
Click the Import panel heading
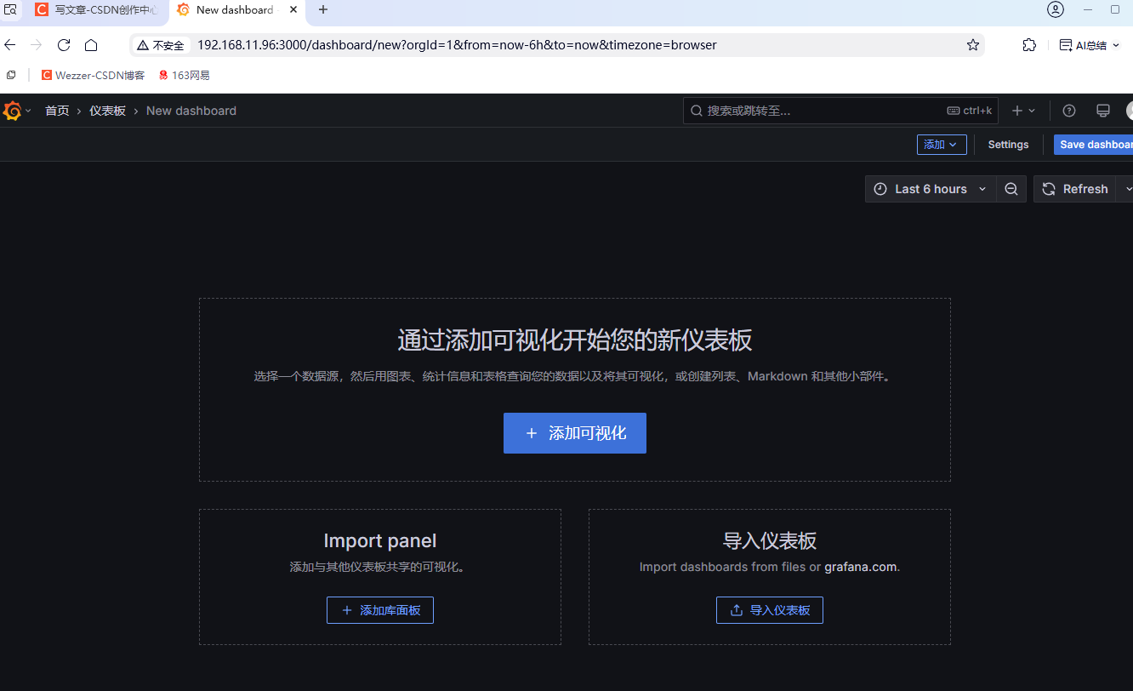tap(380, 541)
